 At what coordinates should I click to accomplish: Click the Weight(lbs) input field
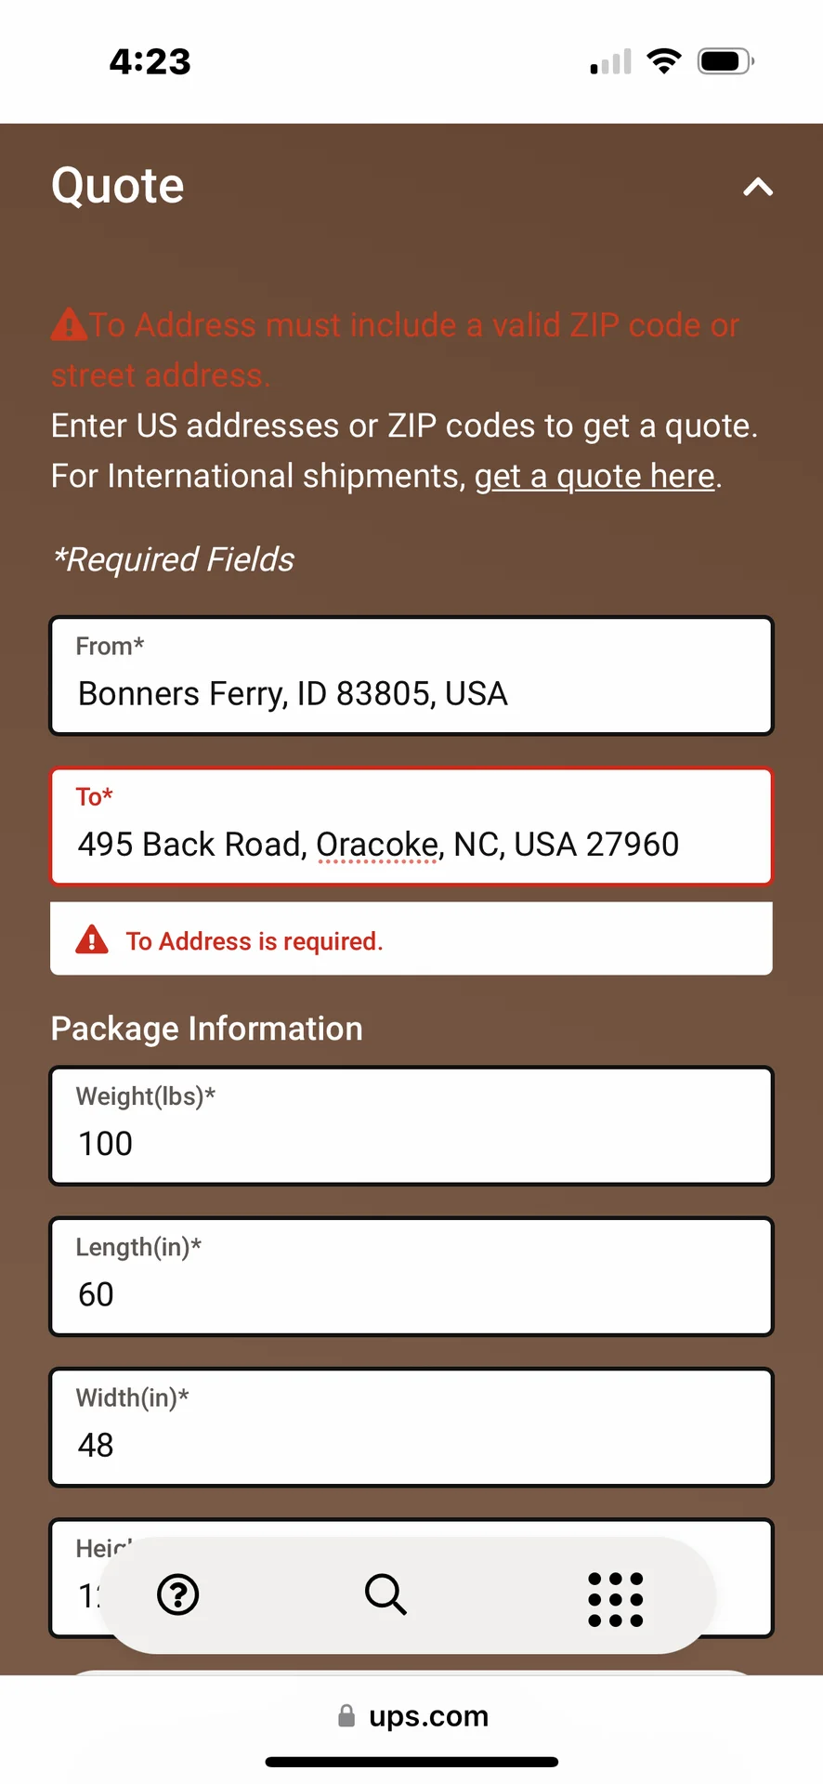(x=411, y=1125)
